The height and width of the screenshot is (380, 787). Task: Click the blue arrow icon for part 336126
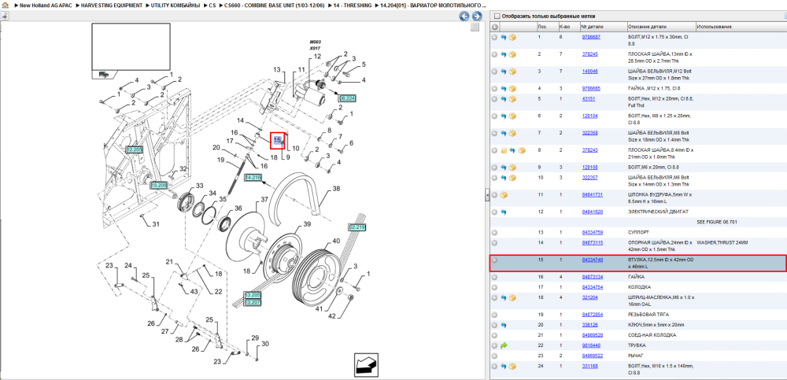pyautogui.click(x=504, y=325)
